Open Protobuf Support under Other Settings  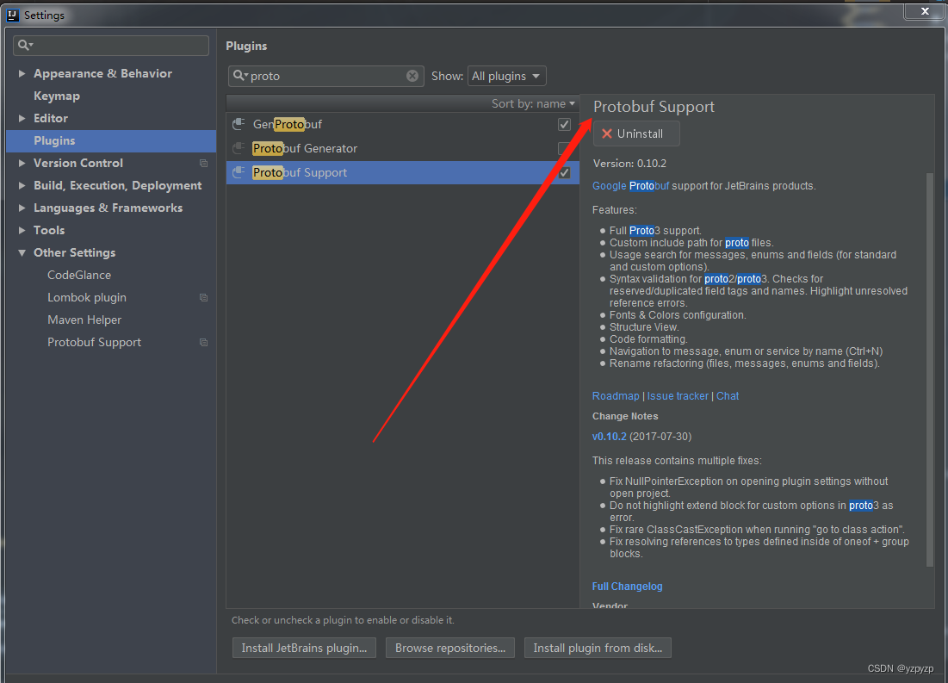(x=95, y=342)
